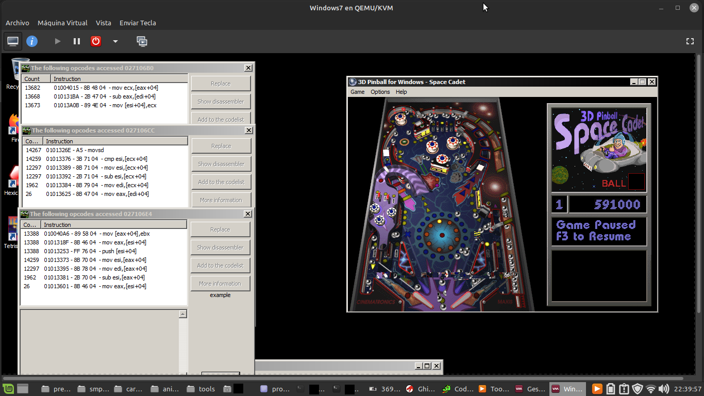Click More information in the 027106E4 window
The height and width of the screenshot is (396, 704).
coord(220,284)
